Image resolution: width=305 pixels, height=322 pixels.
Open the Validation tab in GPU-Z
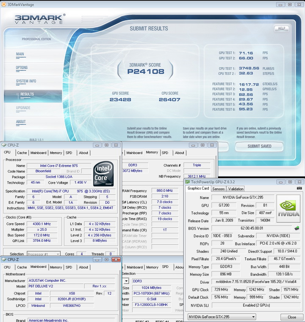coord(236,189)
